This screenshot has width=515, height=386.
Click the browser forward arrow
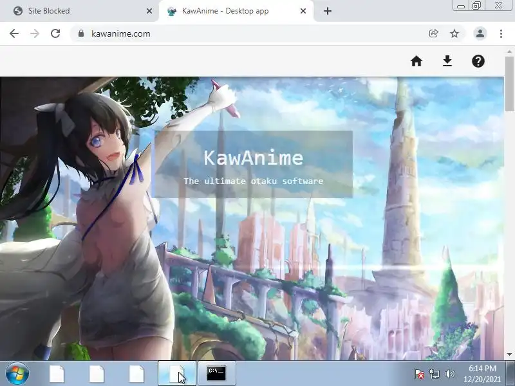(x=35, y=33)
